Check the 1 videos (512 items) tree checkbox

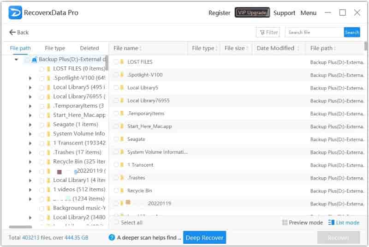42,190
